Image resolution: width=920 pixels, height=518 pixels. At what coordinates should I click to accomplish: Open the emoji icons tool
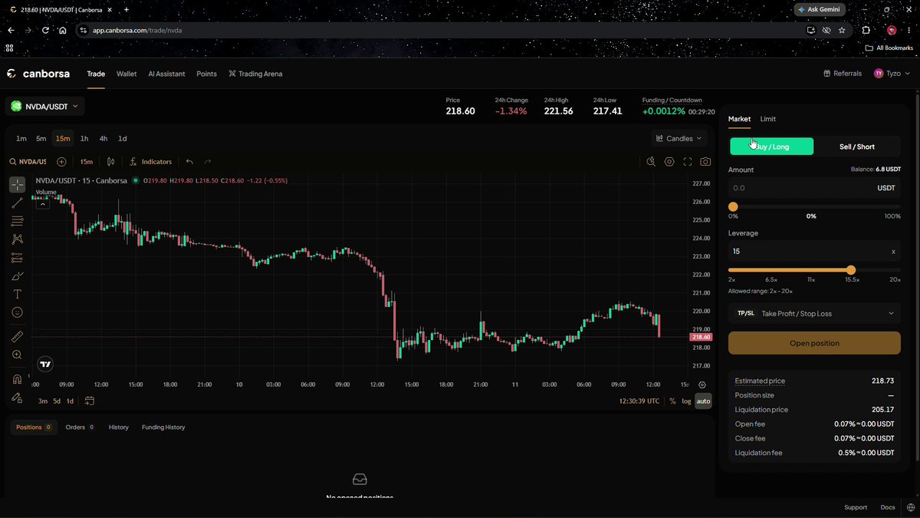(x=17, y=312)
